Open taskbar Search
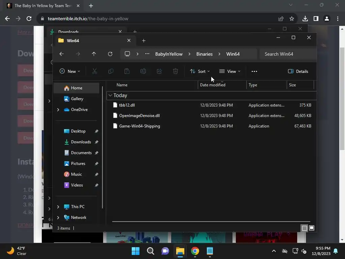 point(151,251)
